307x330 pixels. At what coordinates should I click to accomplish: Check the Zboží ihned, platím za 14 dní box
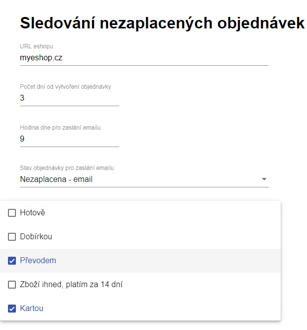click(x=12, y=285)
